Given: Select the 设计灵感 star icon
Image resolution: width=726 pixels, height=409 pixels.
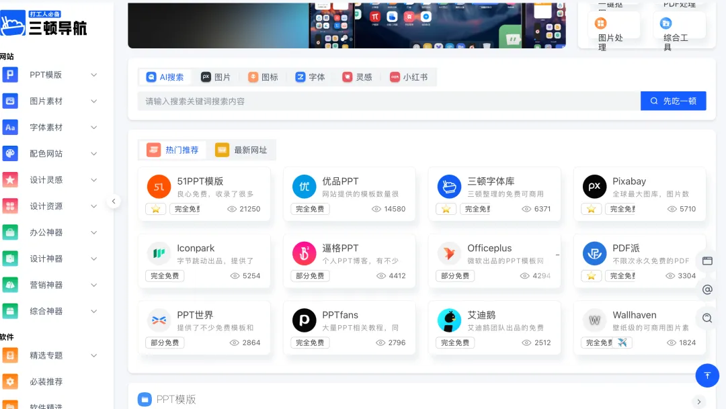Looking at the screenshot, I should (x=10, y=179).
